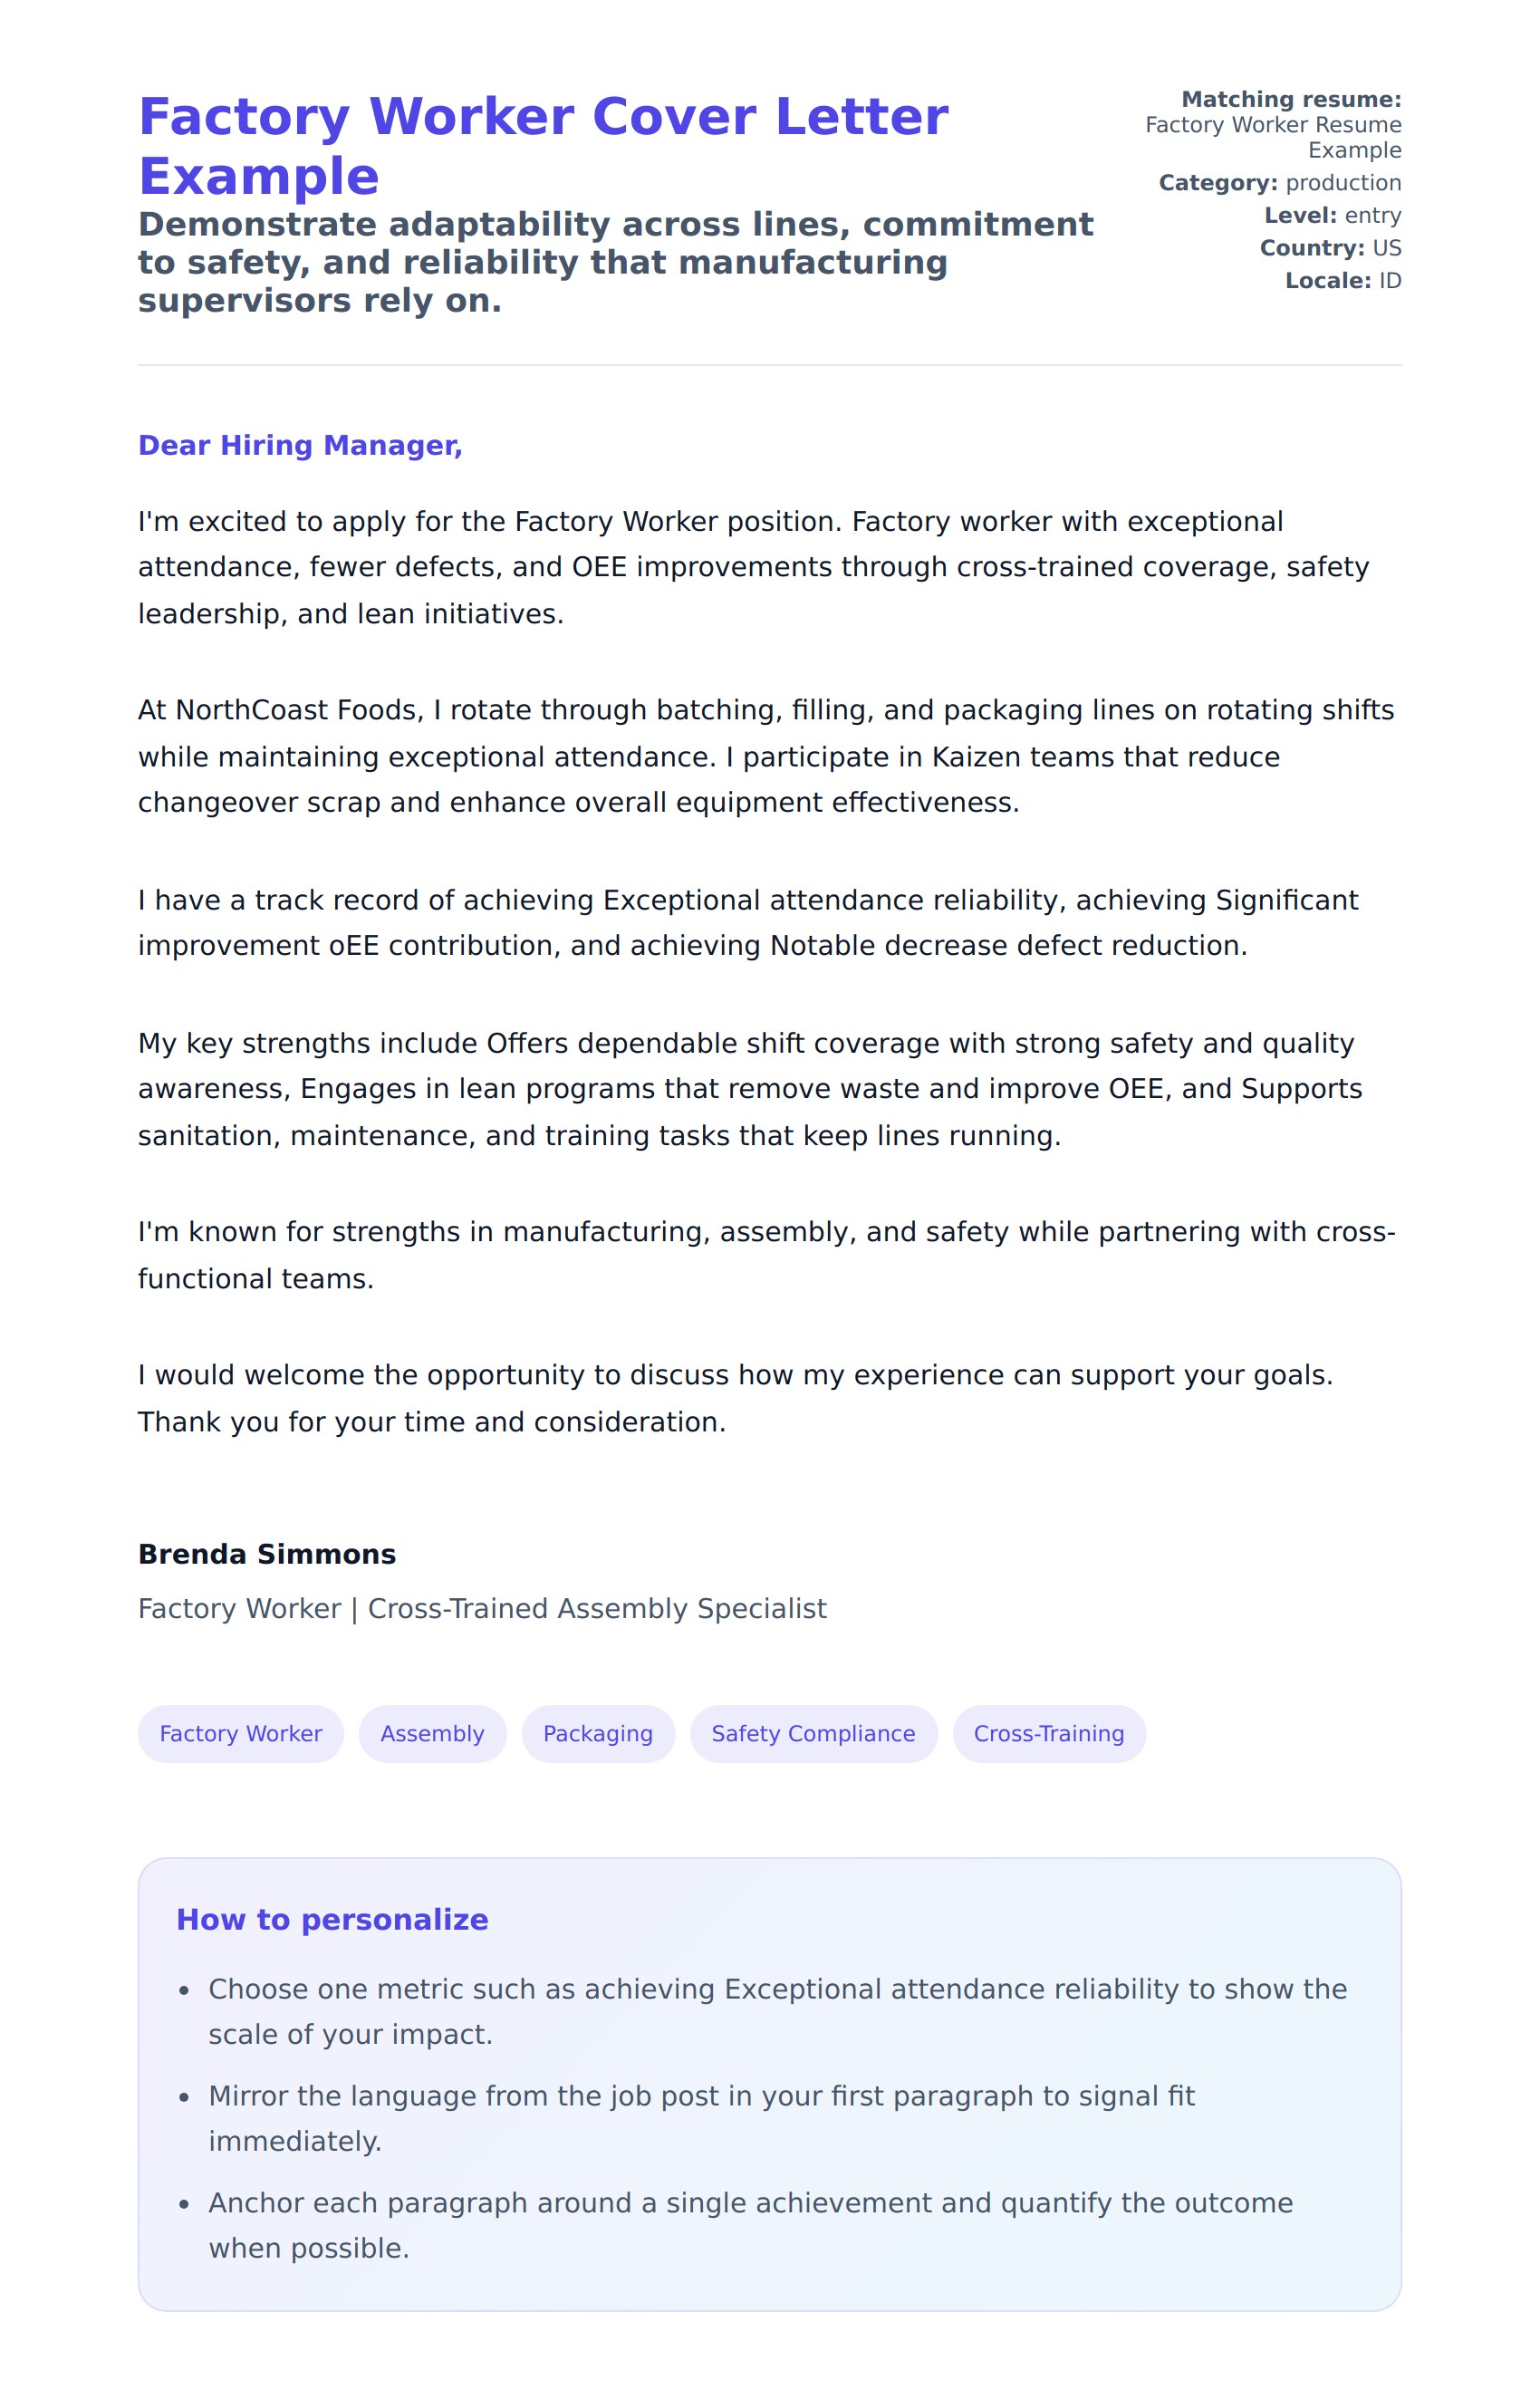Select the Packaging tag pill
Screen dimensions: 1540x2399
pyautogui.click(x=597, y=1733)
